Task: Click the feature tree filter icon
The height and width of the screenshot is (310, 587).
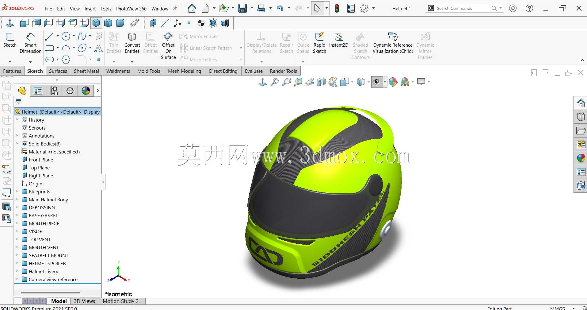Action: 18,102
